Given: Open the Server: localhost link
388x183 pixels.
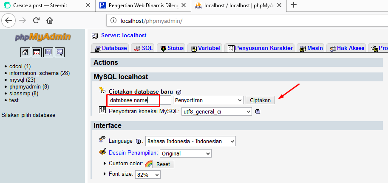Looking at the screenshot, I should point(124,35).
